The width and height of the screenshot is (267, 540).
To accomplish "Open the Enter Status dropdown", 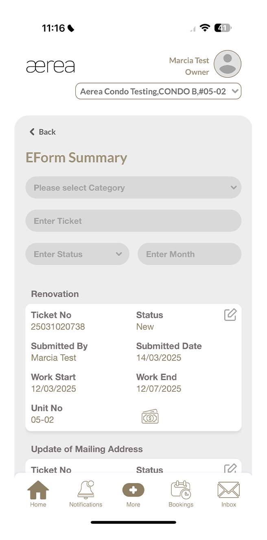I will click(77, 254).
